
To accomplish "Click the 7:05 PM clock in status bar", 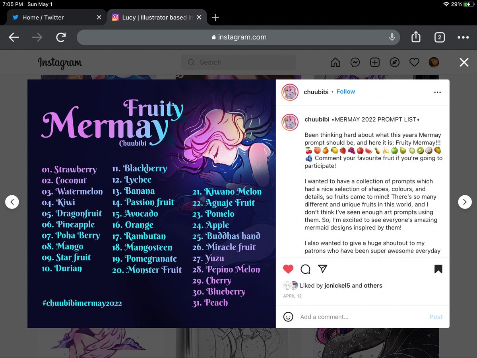I will [13, 4].
